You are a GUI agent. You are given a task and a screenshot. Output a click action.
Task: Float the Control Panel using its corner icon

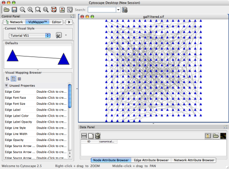point(72,16)
